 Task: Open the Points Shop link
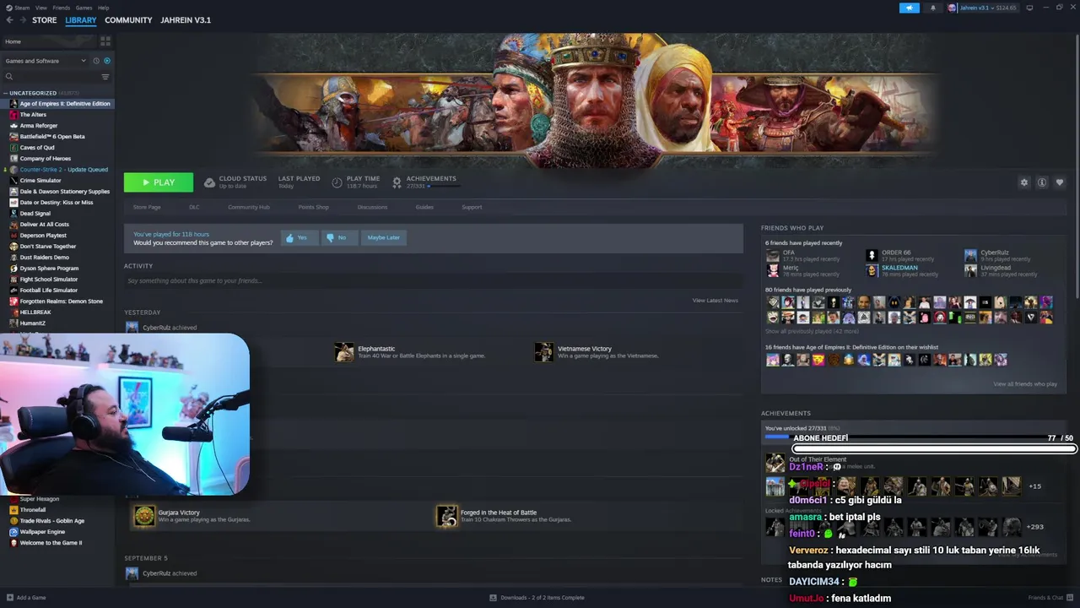pos(313,207)
